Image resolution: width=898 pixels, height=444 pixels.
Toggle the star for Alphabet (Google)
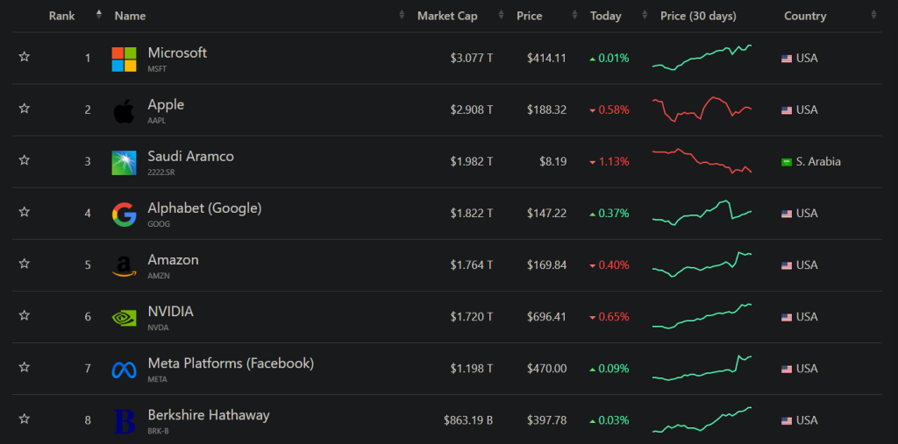click(x=24, y=212)
